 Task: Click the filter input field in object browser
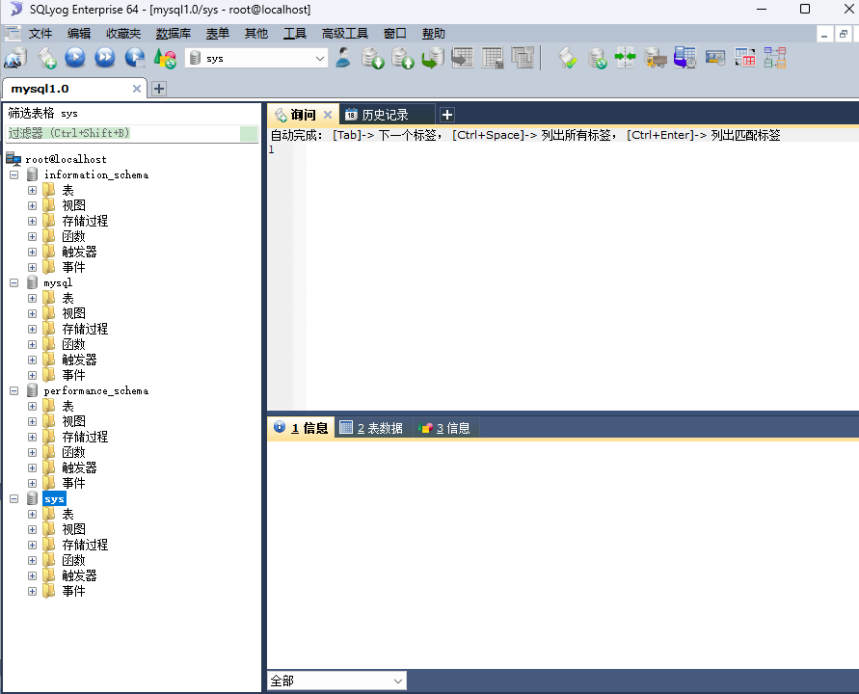tap(123, 134)
